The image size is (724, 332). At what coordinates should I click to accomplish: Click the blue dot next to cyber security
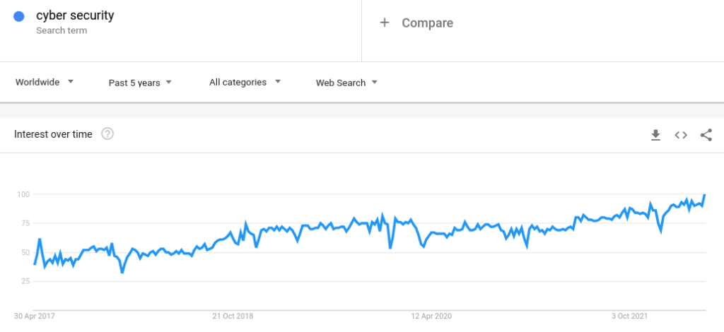pos(19,17)
